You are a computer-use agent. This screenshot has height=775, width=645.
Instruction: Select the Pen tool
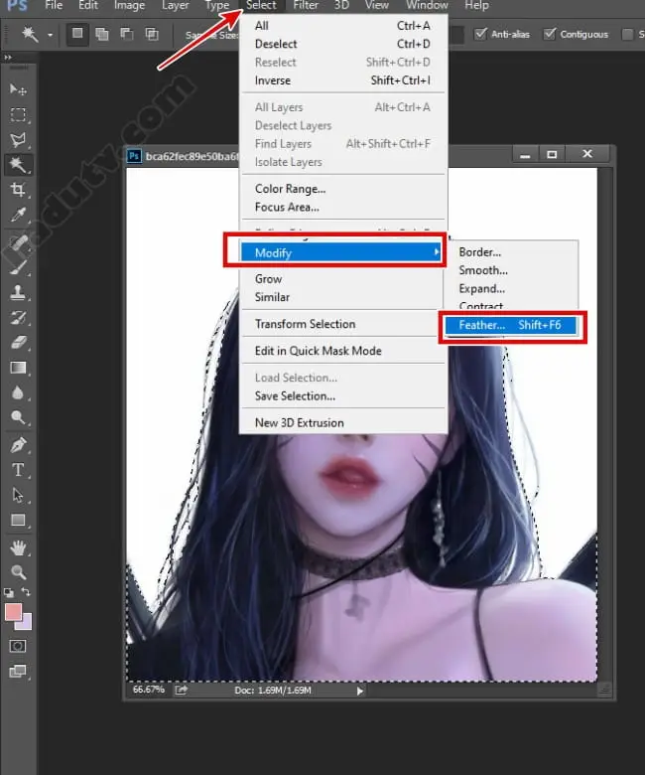pos(18,445)
